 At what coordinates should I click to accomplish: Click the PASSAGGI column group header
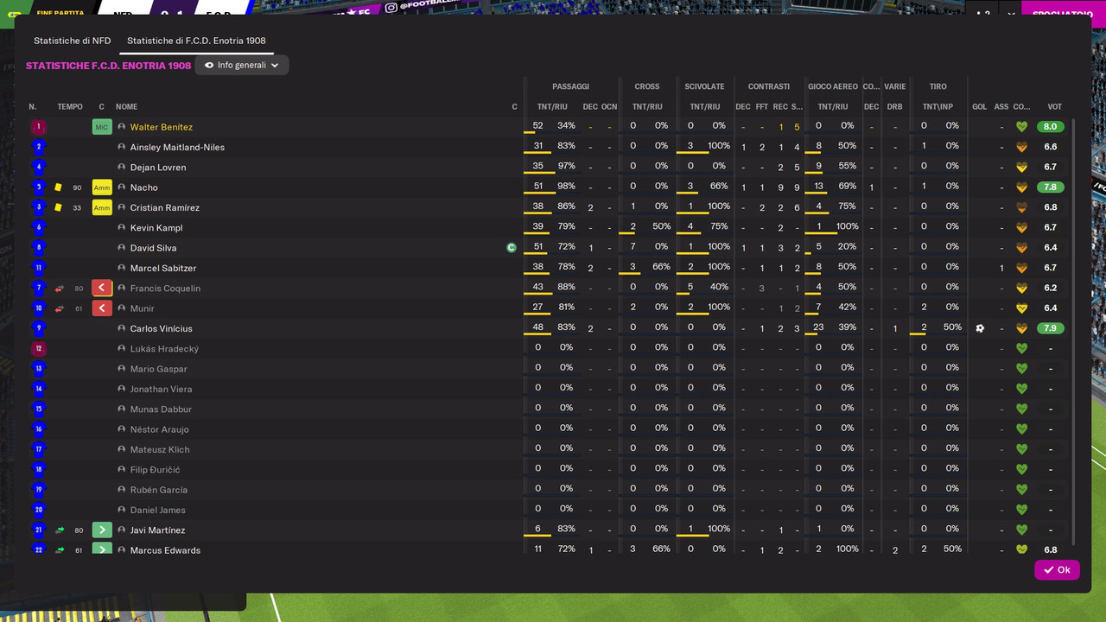(570, 86)
